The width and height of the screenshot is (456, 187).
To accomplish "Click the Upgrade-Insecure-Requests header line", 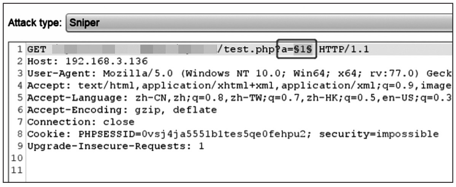I will pos(115,146).
